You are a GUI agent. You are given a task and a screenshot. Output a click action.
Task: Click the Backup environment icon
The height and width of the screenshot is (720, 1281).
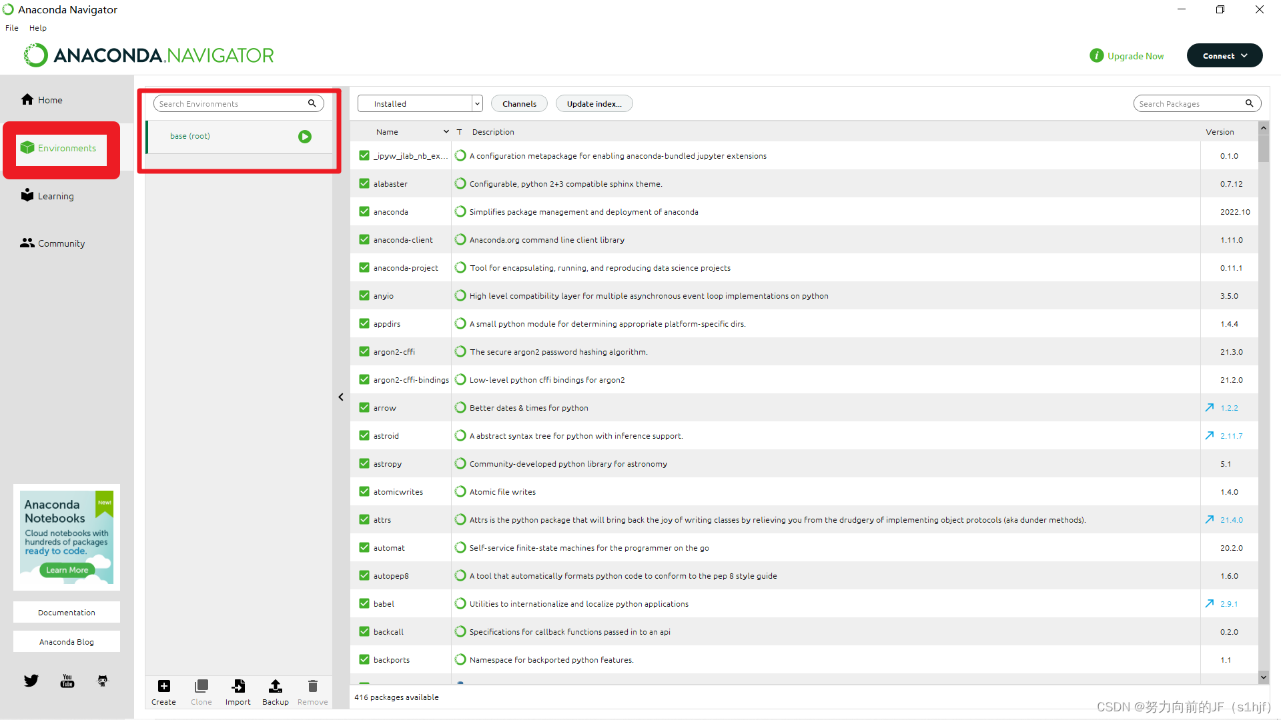pos(276,687)
